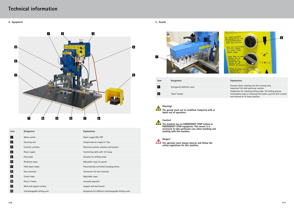
Task: Click the number 4 icon in the Power supply row
Action: [12, 152]
